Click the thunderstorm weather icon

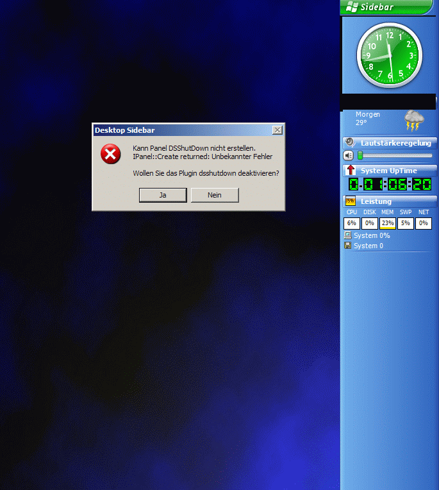414,120
